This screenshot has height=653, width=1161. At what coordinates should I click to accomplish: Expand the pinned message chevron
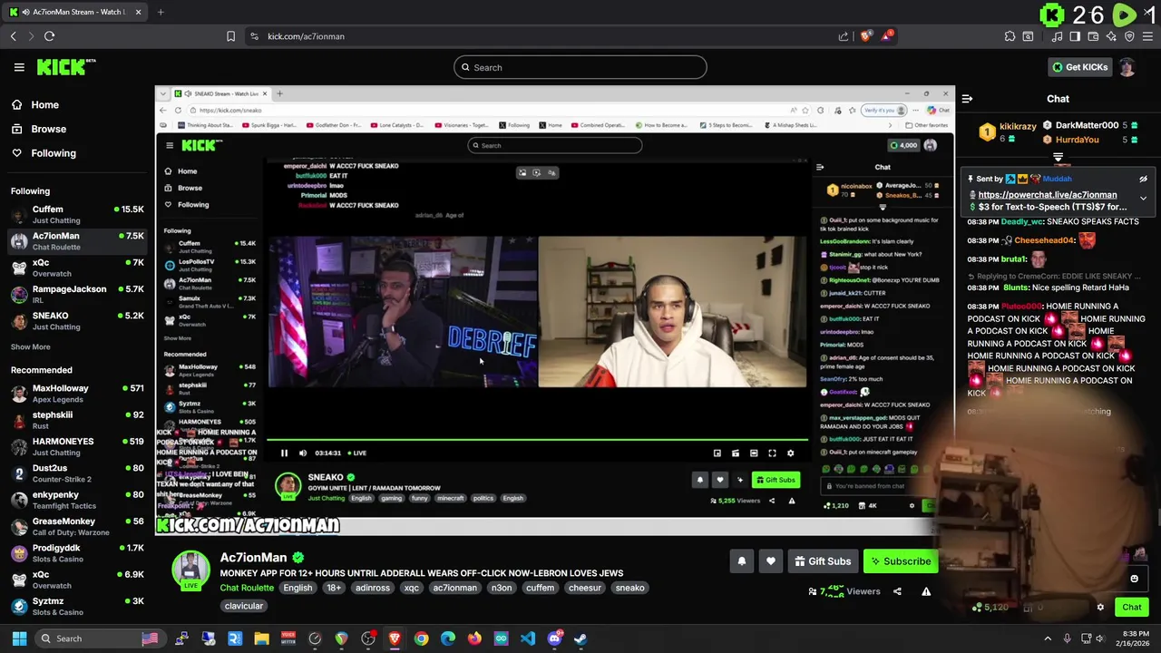click(x=1143, y=198)
